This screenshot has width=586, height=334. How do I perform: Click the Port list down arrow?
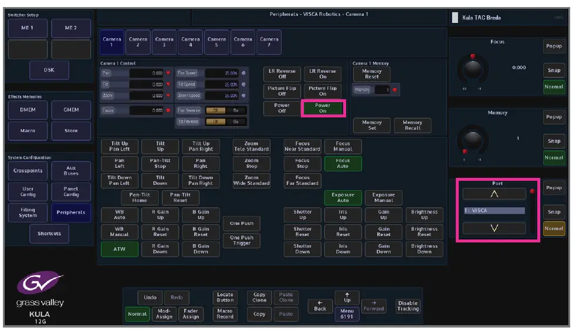[494, 228]
